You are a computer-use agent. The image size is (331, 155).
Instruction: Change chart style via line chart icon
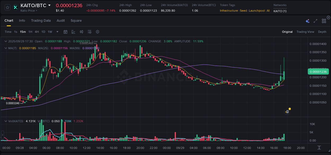point(73,32)
